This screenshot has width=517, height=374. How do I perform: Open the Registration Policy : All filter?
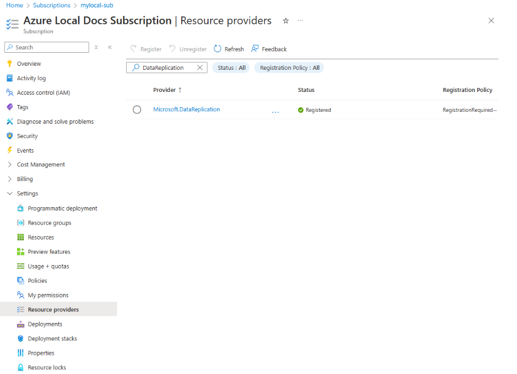tap(289, 68)
